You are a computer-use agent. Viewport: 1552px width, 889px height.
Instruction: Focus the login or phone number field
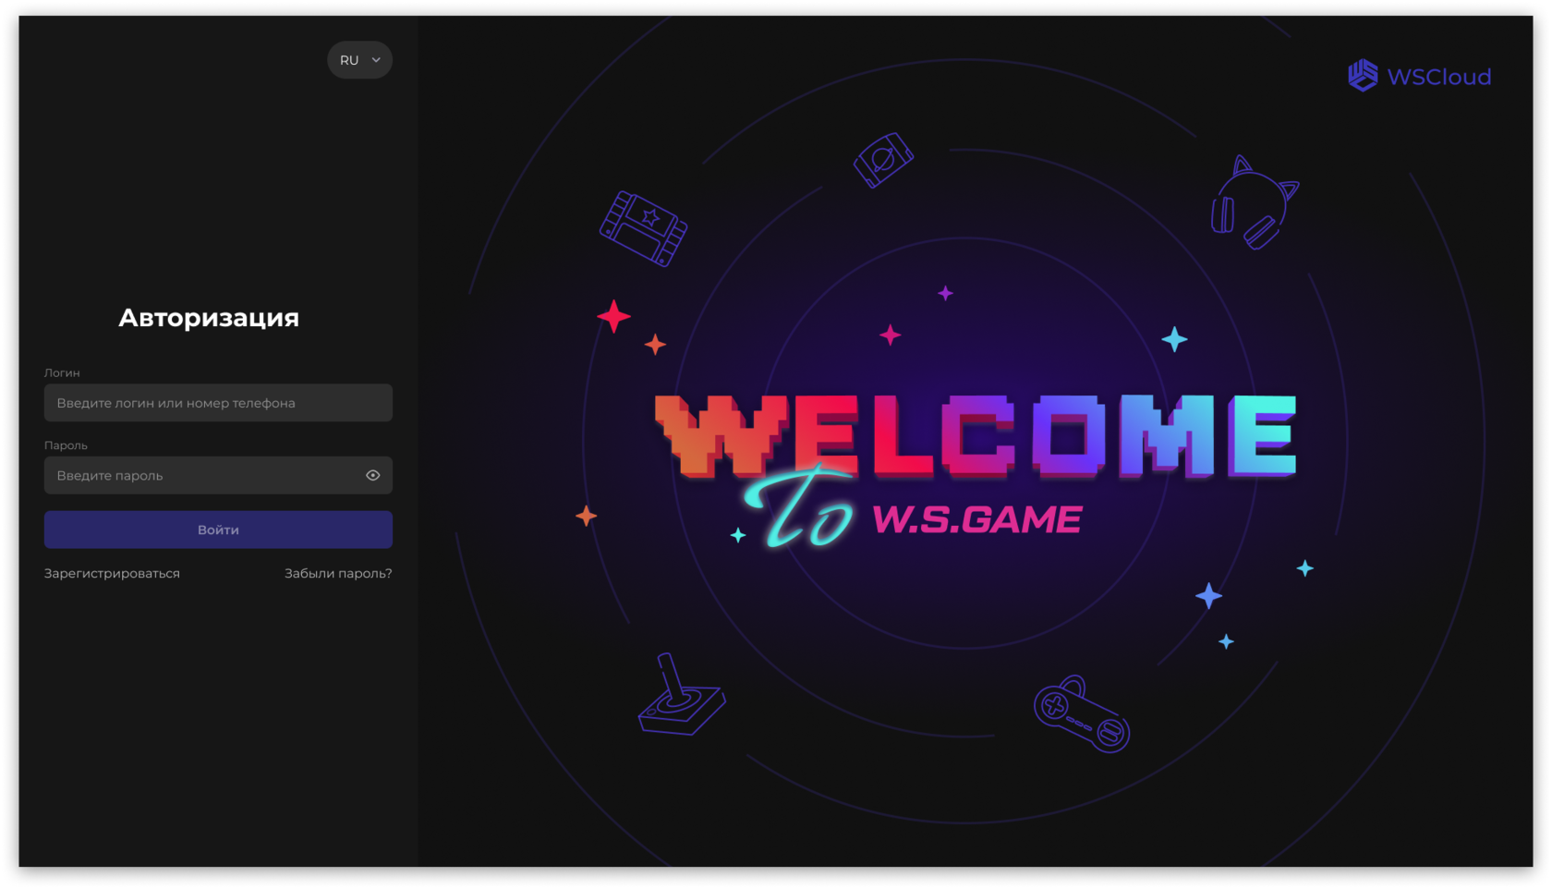click(218, 403)
